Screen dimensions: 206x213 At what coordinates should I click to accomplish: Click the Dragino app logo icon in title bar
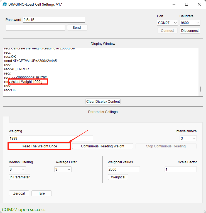5,4
